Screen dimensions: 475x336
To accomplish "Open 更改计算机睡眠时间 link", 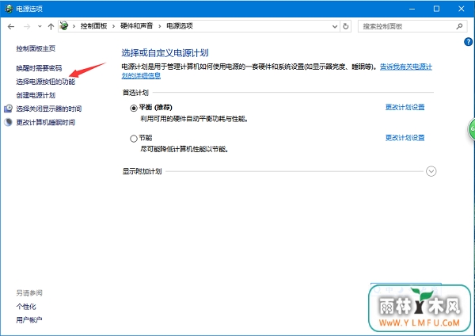I will (45, 122).
